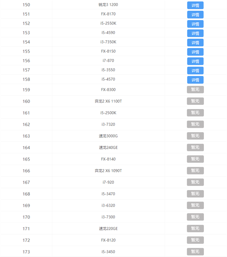Click 暂无 button for FX-8300

[x=195, y=90]
